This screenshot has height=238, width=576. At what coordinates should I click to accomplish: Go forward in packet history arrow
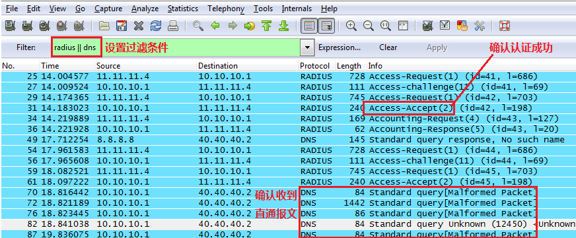(233, 26)
